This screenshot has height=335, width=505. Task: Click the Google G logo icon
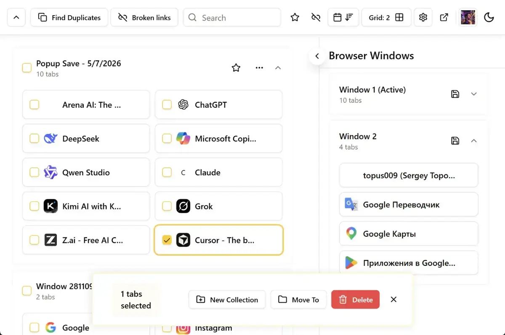pyautogui.click(x=50, y=327)
